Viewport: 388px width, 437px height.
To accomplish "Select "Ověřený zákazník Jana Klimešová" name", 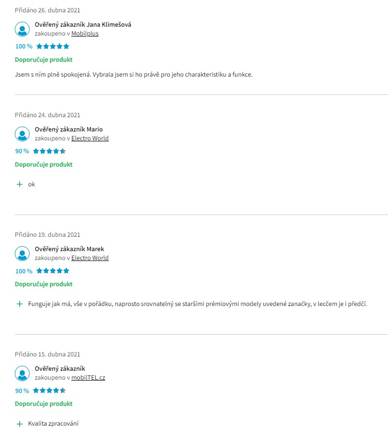I will 83,25.
